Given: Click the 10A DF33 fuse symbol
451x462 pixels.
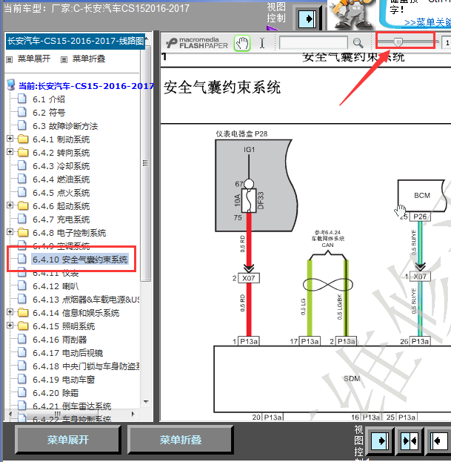Looking at the screenshot, I should 249,200.
